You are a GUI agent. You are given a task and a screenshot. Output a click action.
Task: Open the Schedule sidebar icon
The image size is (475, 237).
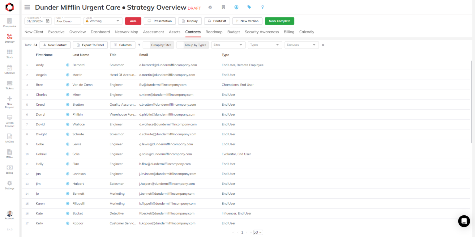(x=9, y=69)
